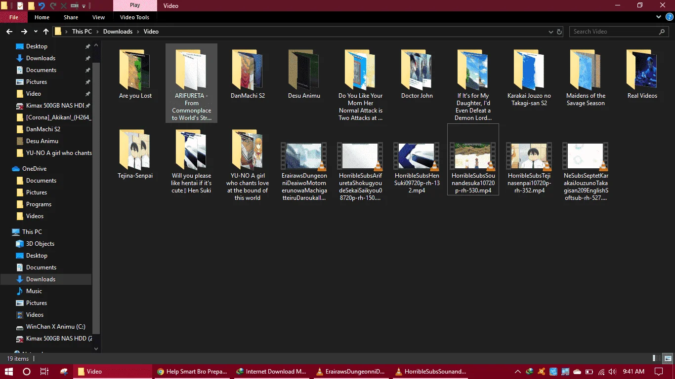The height and width of the screenshot is (379, 675).
Task: Select the EraiRawsDungeonni video file
Action: 304,172
